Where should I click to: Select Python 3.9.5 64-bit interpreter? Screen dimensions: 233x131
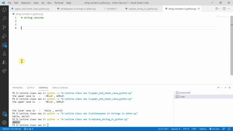[12, 129]
